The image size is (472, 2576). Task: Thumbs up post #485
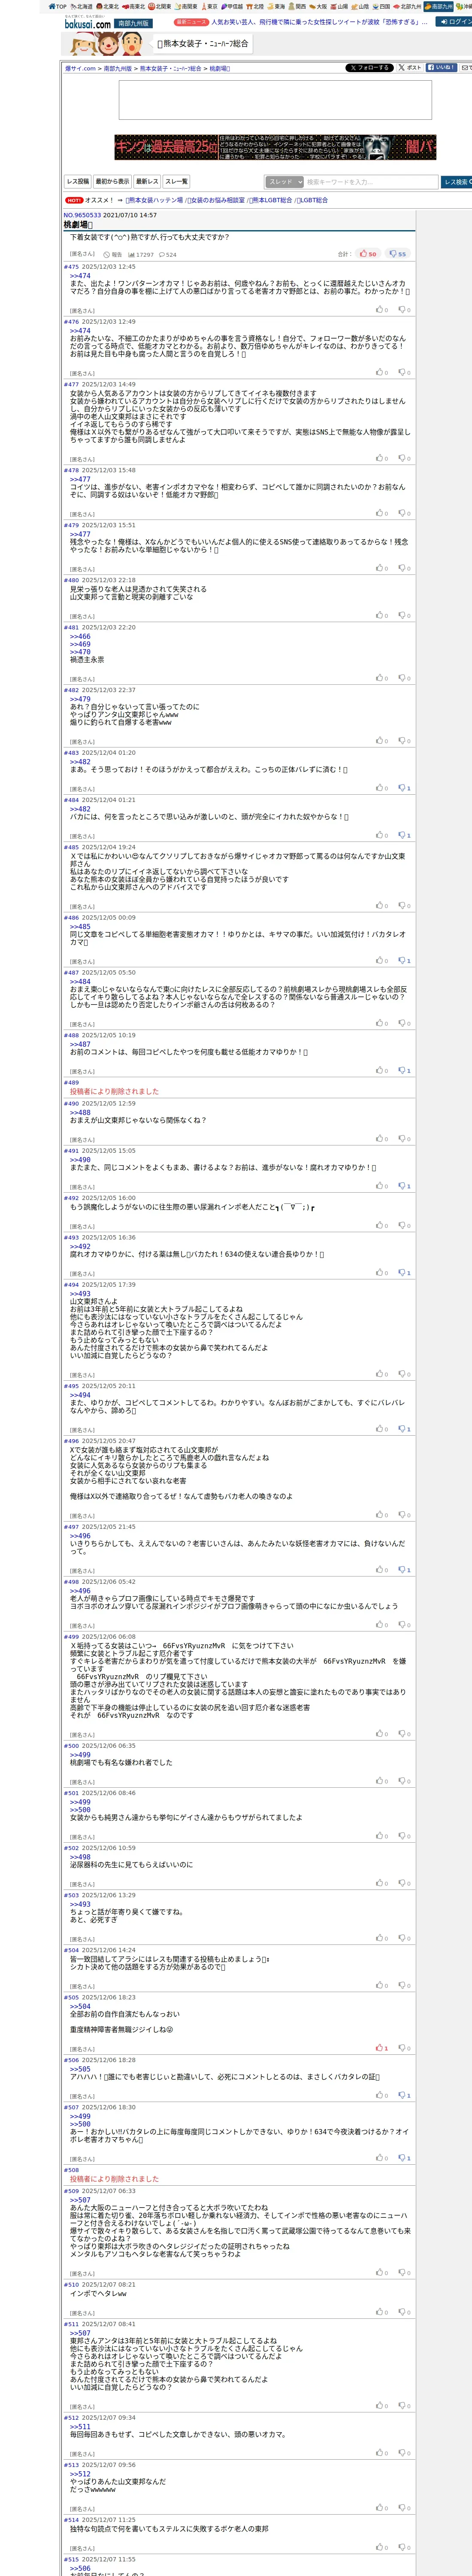[x=381, y=906]
